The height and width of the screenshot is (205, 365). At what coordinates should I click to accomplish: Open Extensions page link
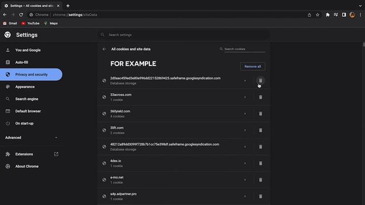(31, 154)
